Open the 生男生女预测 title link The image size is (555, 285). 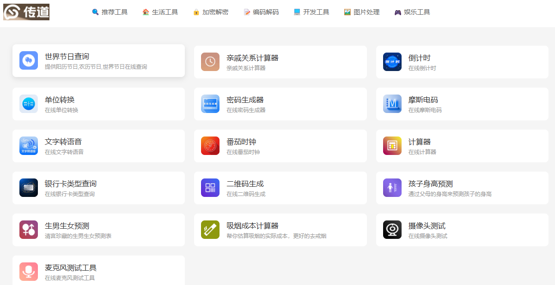pyautogui.click(x=67, y=226)
